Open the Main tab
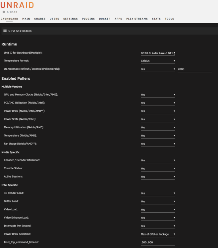This screenshot has width=218, height=248. tap(26, 19)
